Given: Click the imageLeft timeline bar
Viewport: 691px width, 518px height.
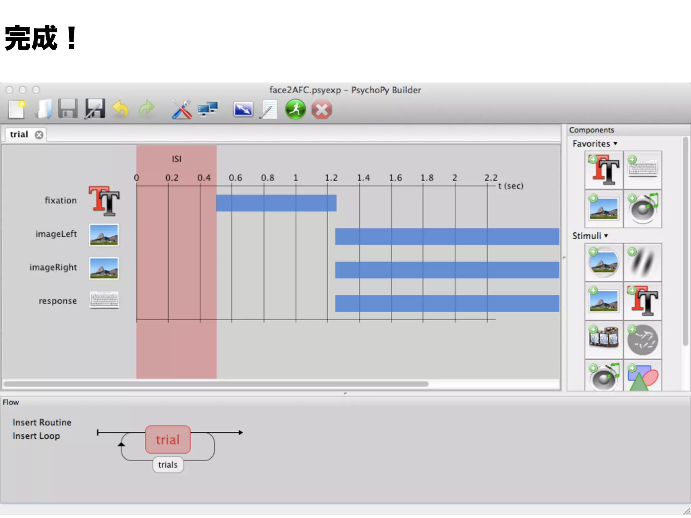Looking at the screenshot, I should 447,236.
